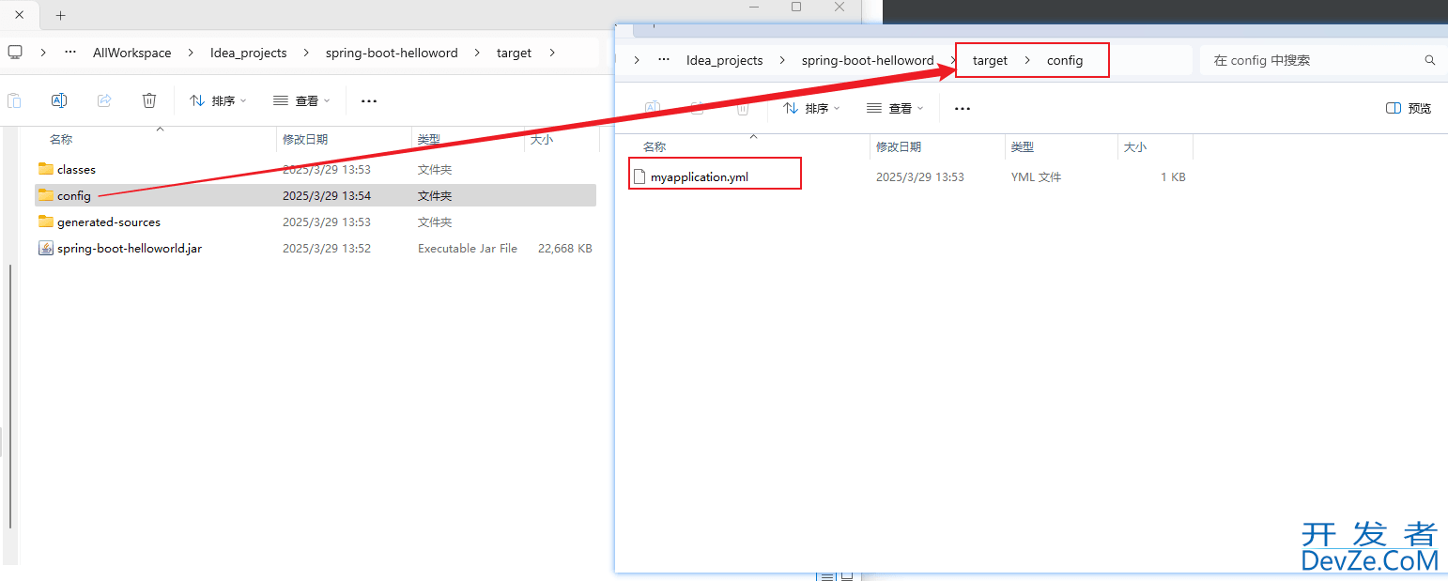Expand the chevron after spring-boot-helloword in target window

478,53
